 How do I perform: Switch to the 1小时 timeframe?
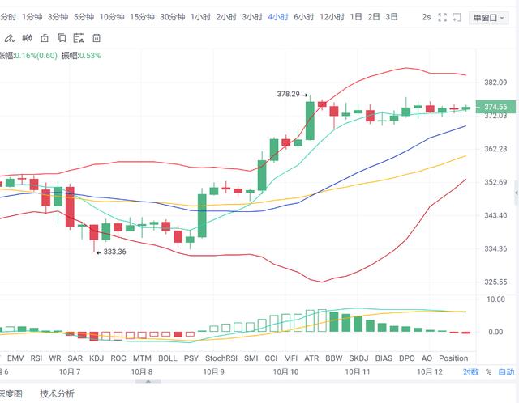point(200,17)
